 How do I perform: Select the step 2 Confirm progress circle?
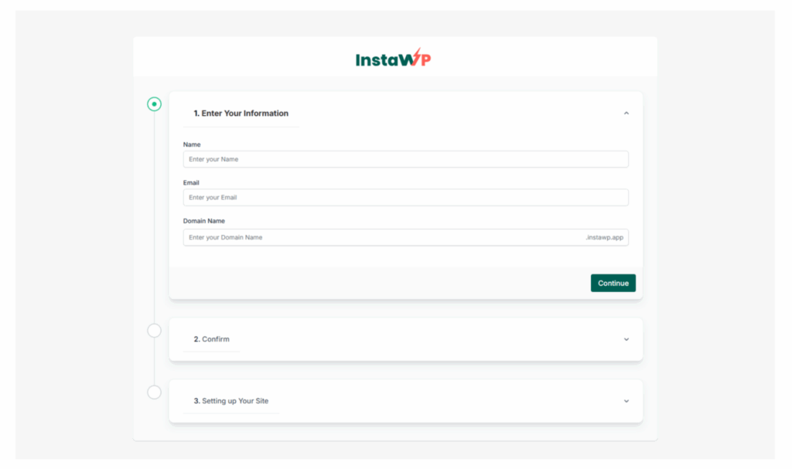point(154,331)
